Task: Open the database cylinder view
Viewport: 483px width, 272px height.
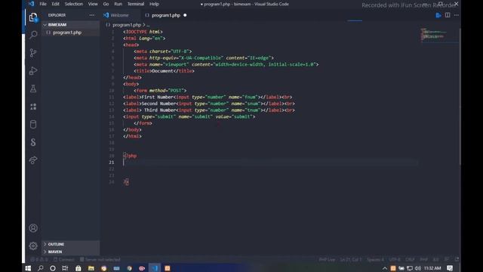Action: [33, 124]
